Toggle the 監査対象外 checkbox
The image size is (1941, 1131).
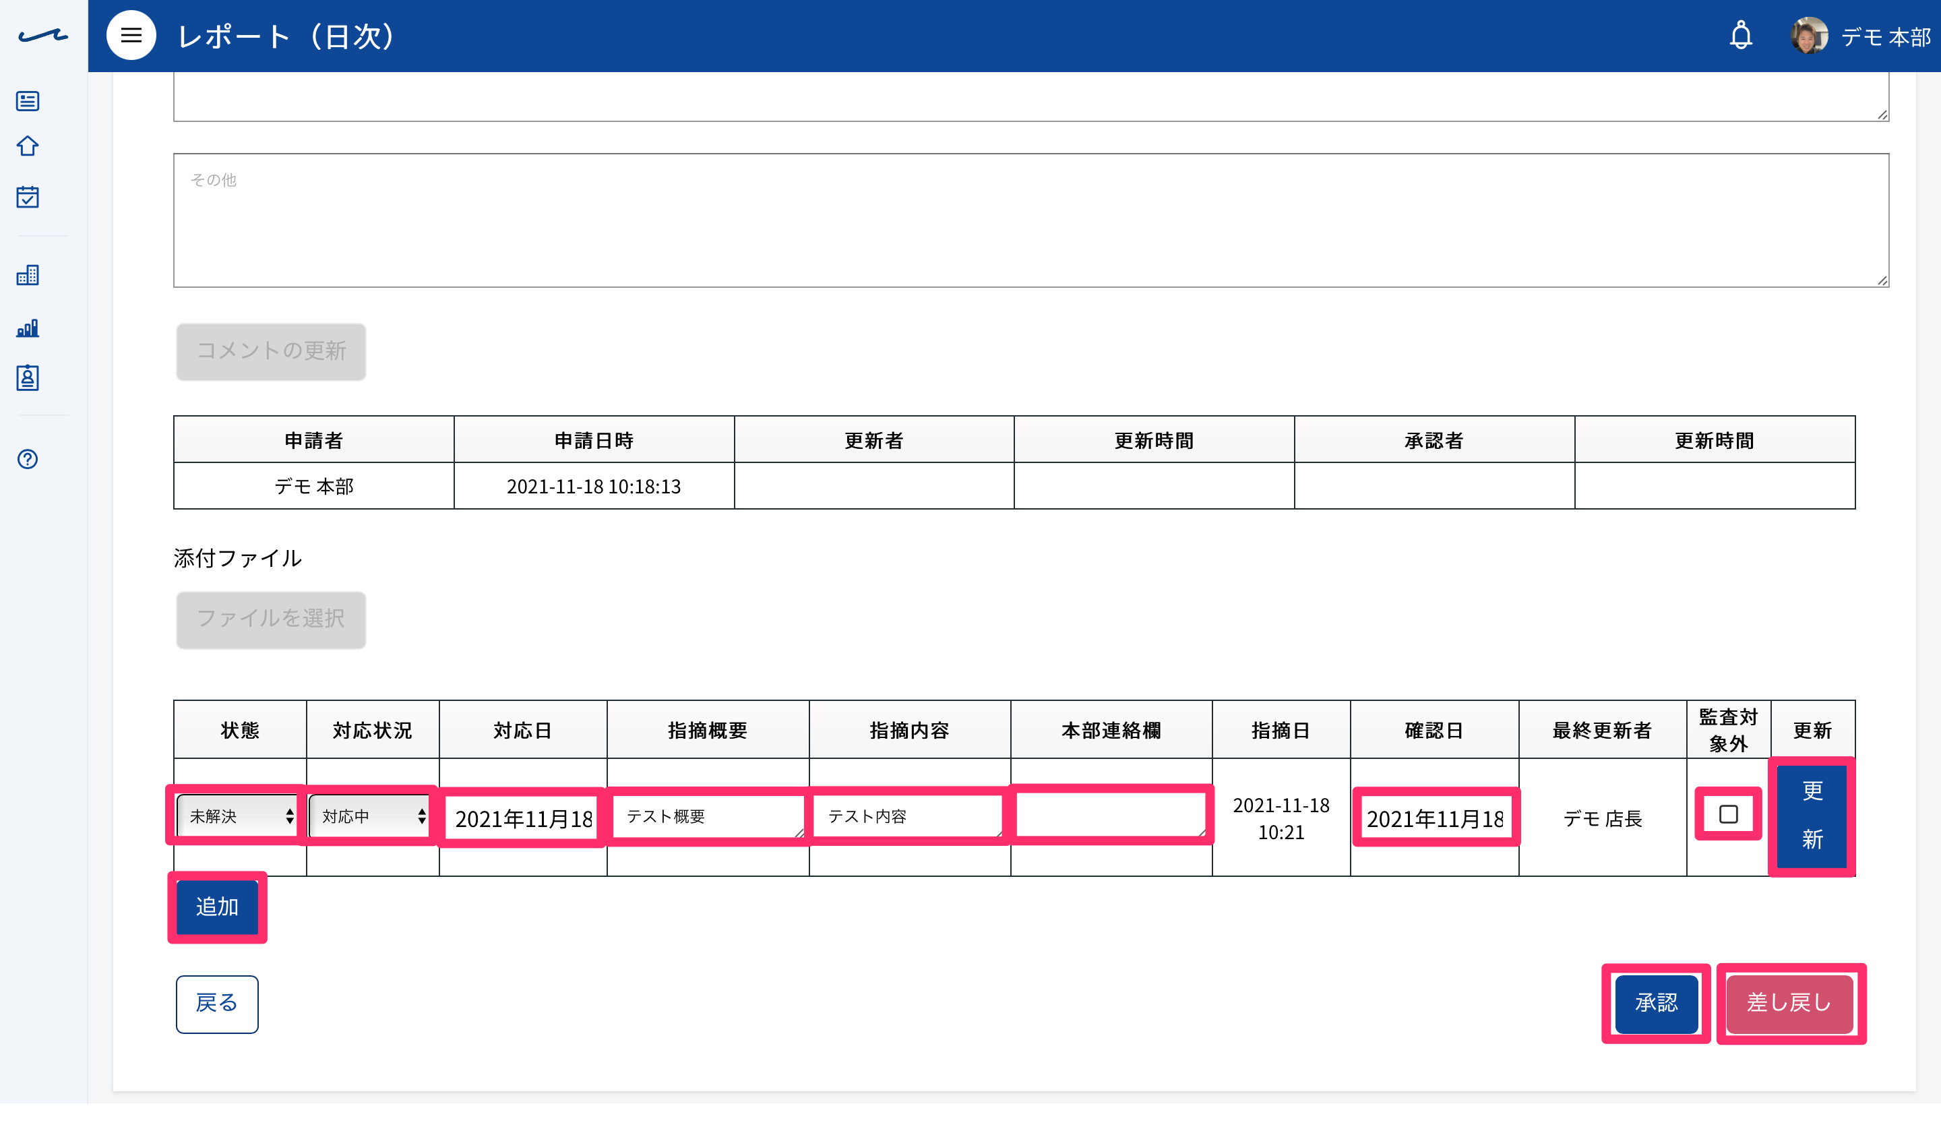point(1729,814)
